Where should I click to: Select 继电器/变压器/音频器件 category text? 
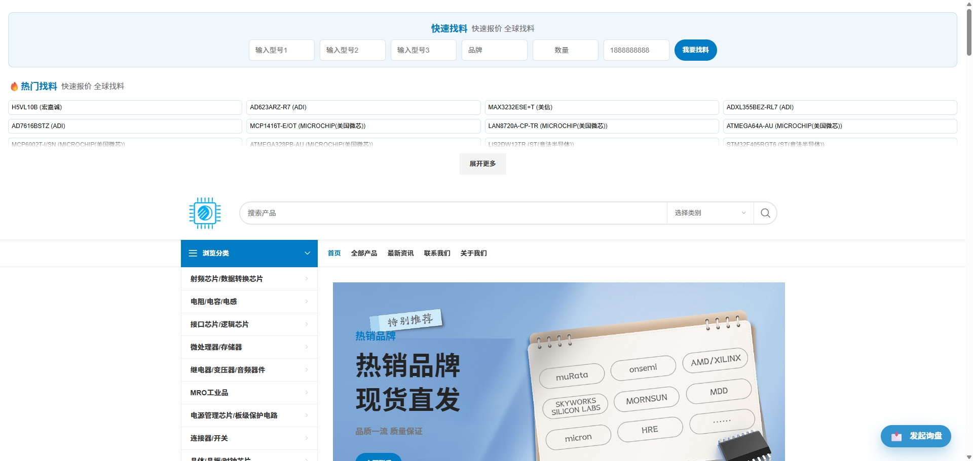(228, 370)
